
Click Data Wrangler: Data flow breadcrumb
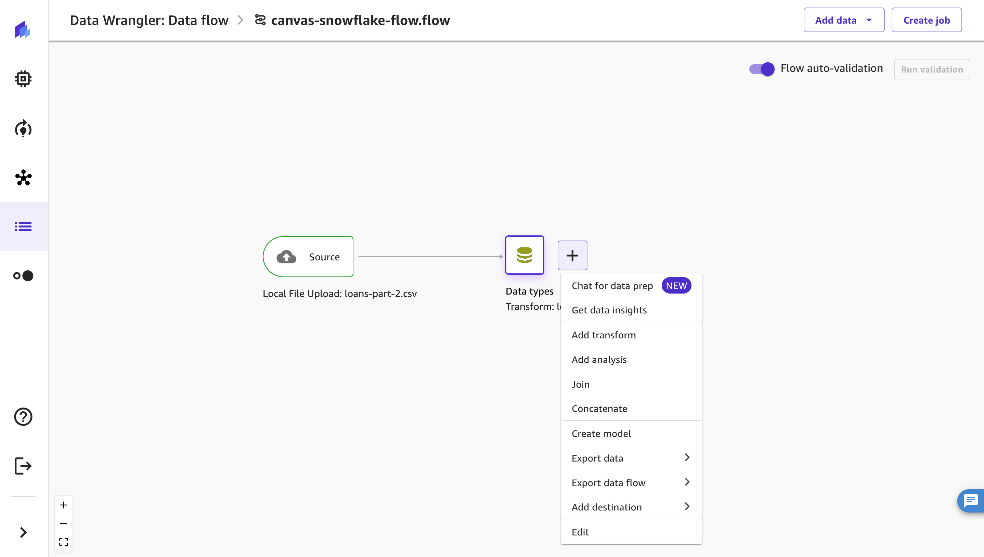(x=149, y=20)
